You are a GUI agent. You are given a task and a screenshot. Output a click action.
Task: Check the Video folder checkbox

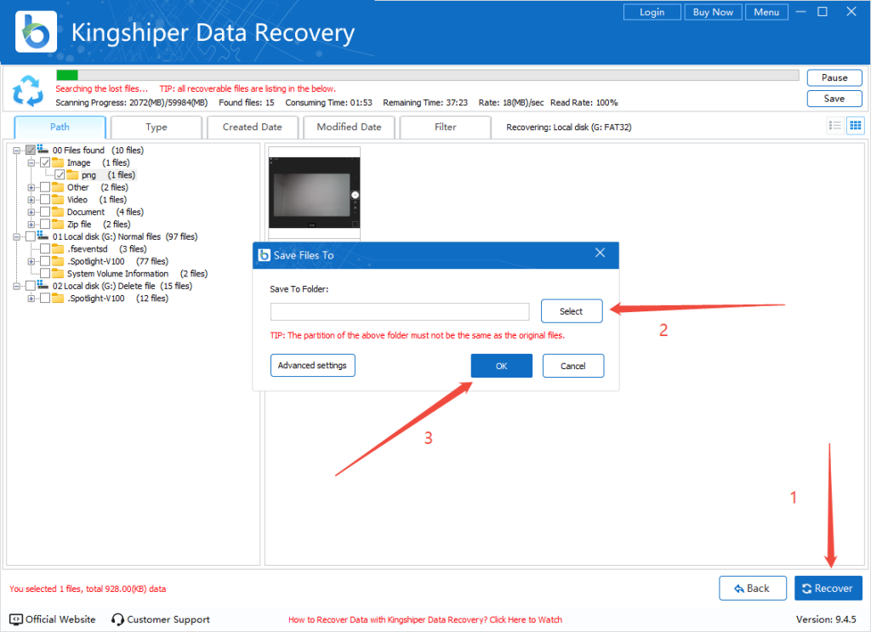45,199
